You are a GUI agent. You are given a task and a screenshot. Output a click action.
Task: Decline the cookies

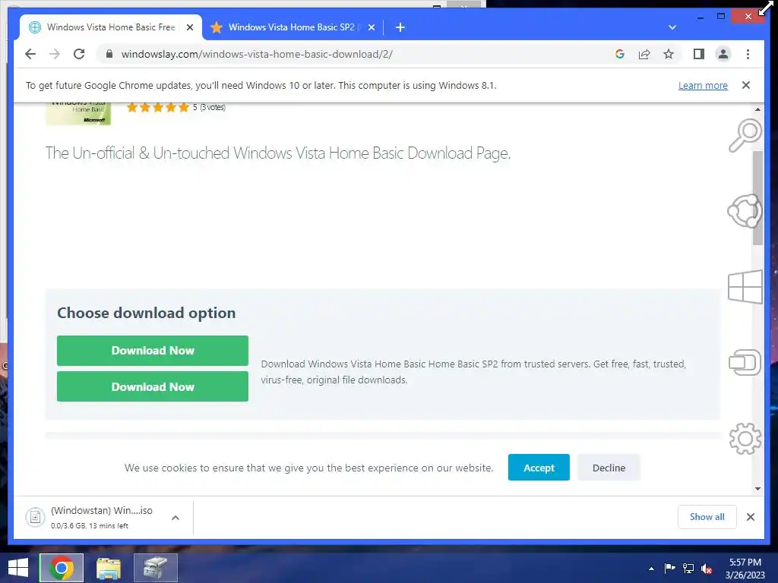(609, 468)
